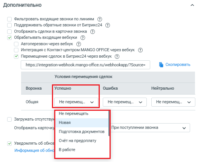Viewport: 201px width, 162px height.
Task: Toggle Перемещение сделок в Битрикс24 checkbox
Action: tap(16, 57)
